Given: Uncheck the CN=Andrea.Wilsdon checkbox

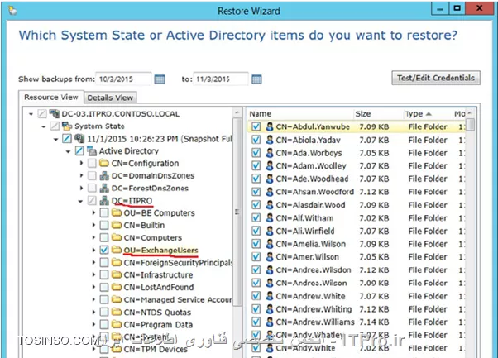Looking at the screenshot, I should pos(256,270).
